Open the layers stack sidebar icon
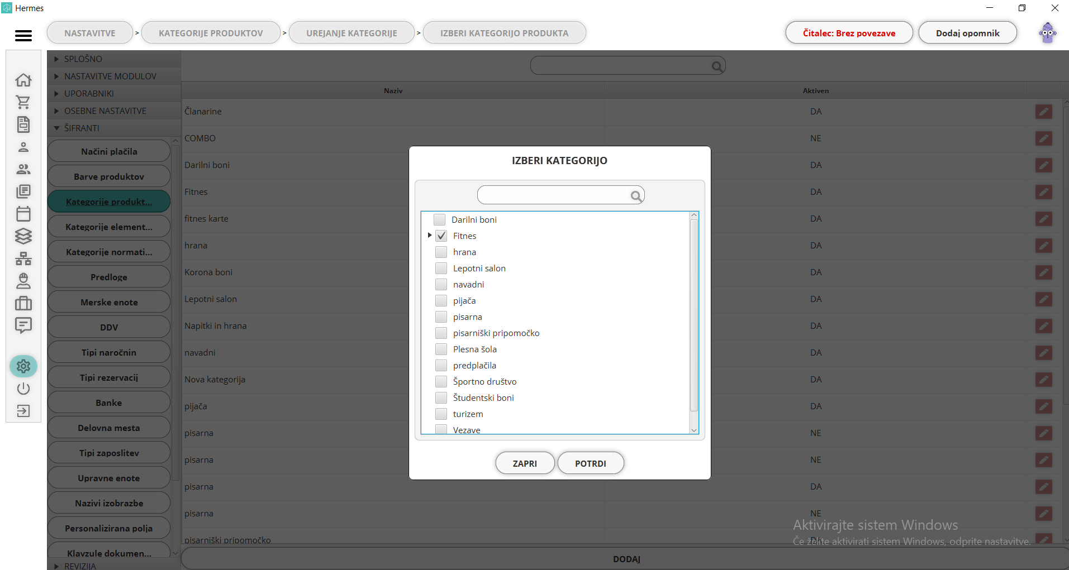The image size is (1069, 570). click(23, 236)
